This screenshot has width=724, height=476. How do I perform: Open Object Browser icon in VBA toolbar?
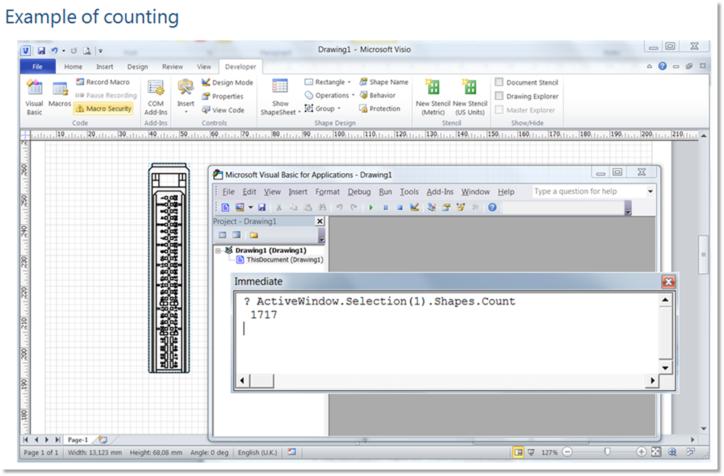(461, 207)
